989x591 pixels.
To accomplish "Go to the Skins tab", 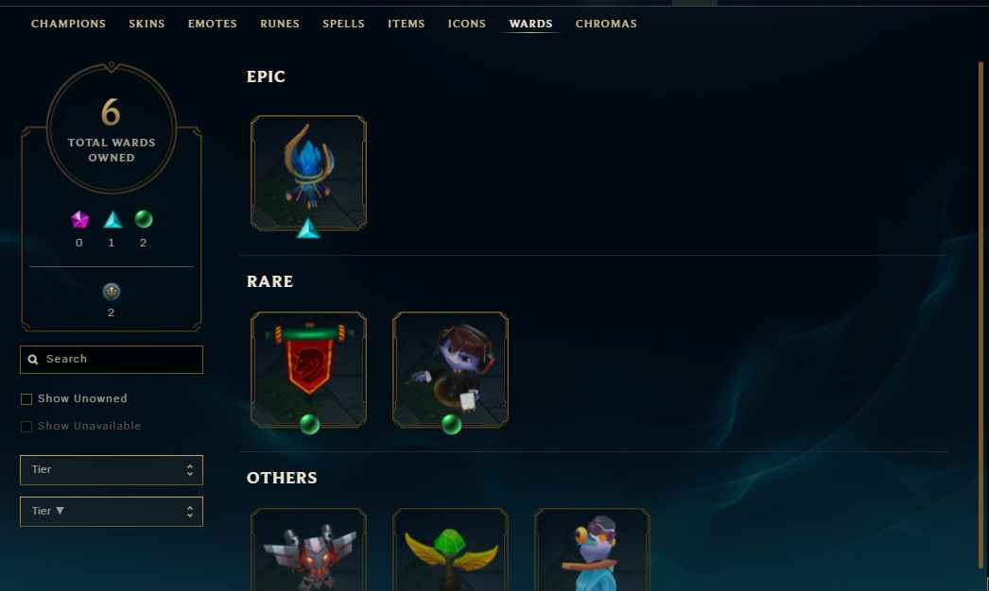I will click(147, 24).
